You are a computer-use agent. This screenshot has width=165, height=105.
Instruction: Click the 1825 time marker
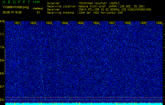click(80, 23)
